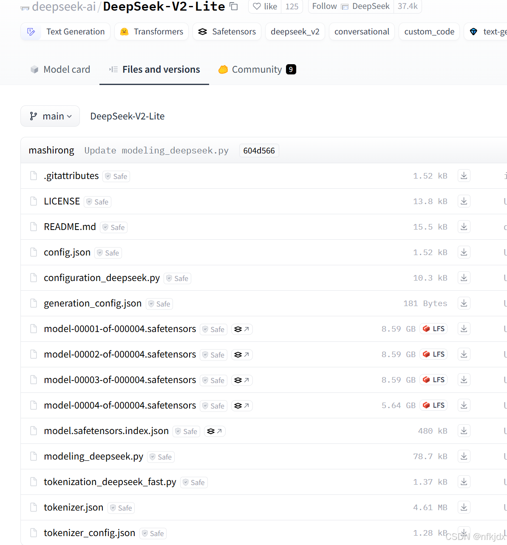Switch to the Model card tab

(x=60, y=69)
